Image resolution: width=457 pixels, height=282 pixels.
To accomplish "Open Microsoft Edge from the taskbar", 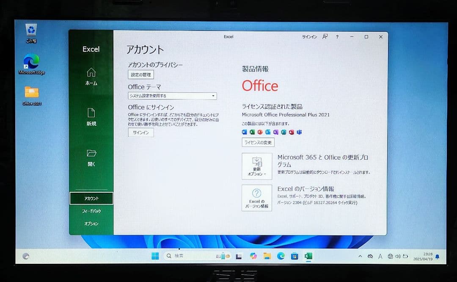I will point(281,256).
